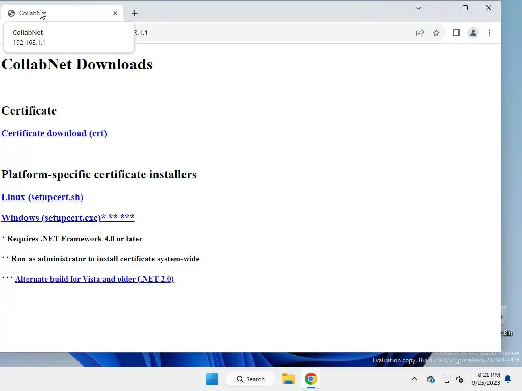Open notifications bell icon

click(508, 379)
